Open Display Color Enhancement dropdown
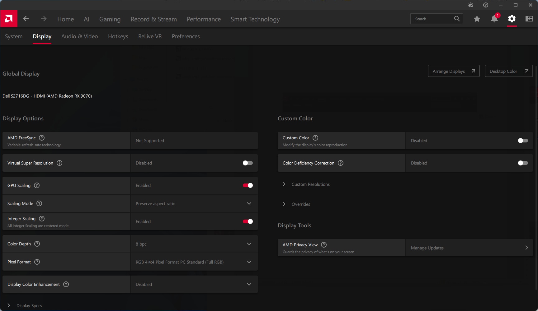The width and height of the screenshot is (538, 311). pos(194,284)
